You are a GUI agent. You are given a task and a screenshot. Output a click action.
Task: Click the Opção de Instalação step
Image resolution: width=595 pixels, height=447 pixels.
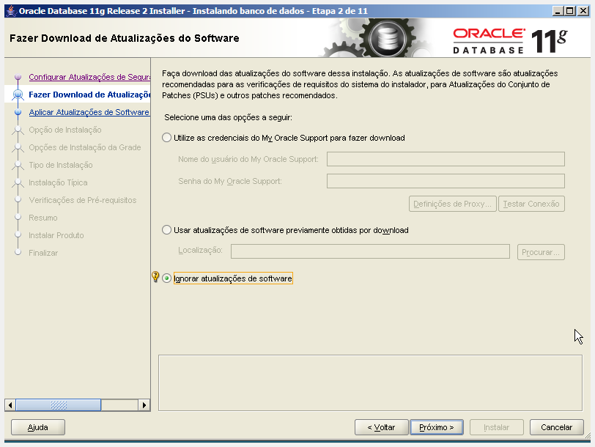(65, 130)
